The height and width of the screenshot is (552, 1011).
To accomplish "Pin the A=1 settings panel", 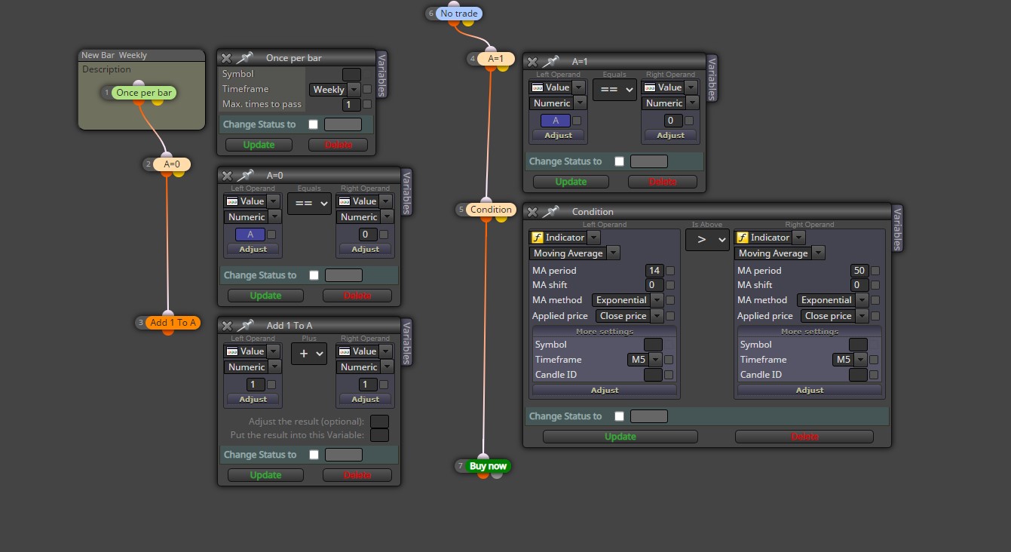I will 551,62.
